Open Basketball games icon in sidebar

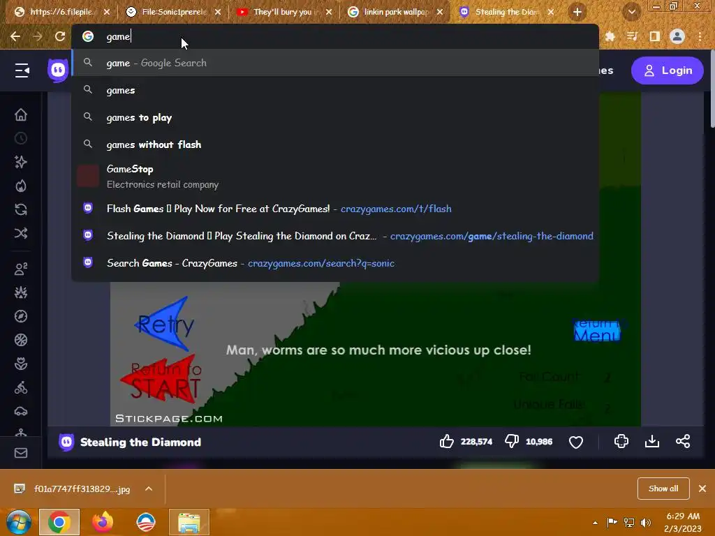coord(20,340)
